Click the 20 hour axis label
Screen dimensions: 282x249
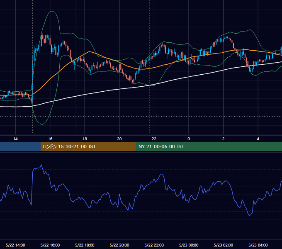pyautogui.click(x=119, y=139)
